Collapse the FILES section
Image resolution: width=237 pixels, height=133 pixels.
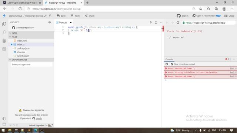(31, 37)
